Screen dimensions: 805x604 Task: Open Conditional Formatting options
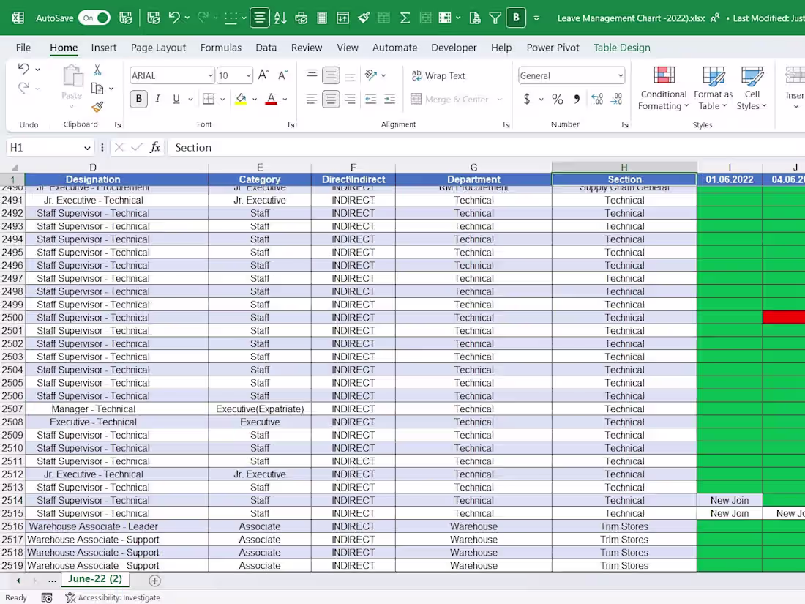663,89
